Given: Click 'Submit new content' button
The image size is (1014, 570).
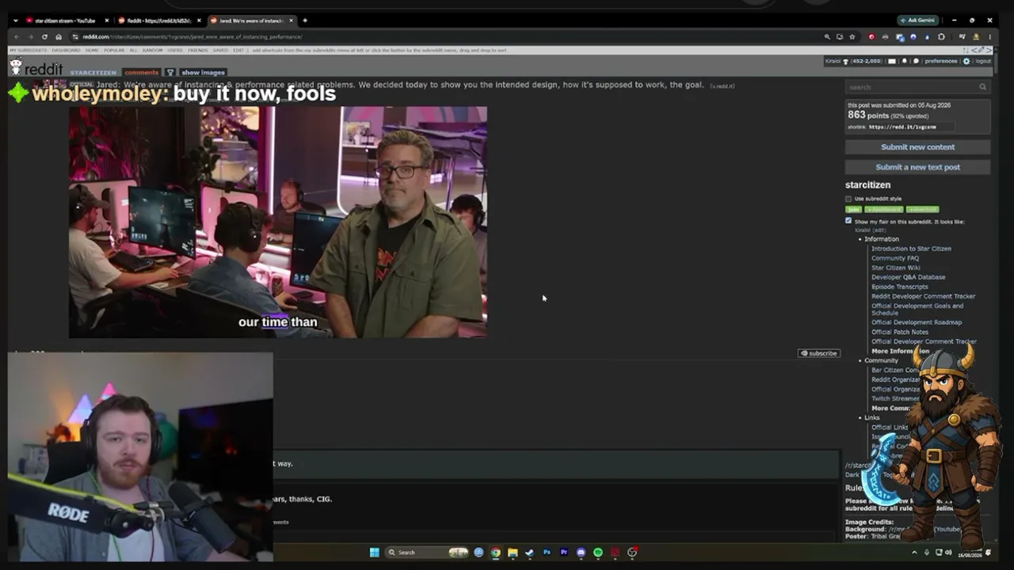Looking at the screenshot, I should (917, 147).
